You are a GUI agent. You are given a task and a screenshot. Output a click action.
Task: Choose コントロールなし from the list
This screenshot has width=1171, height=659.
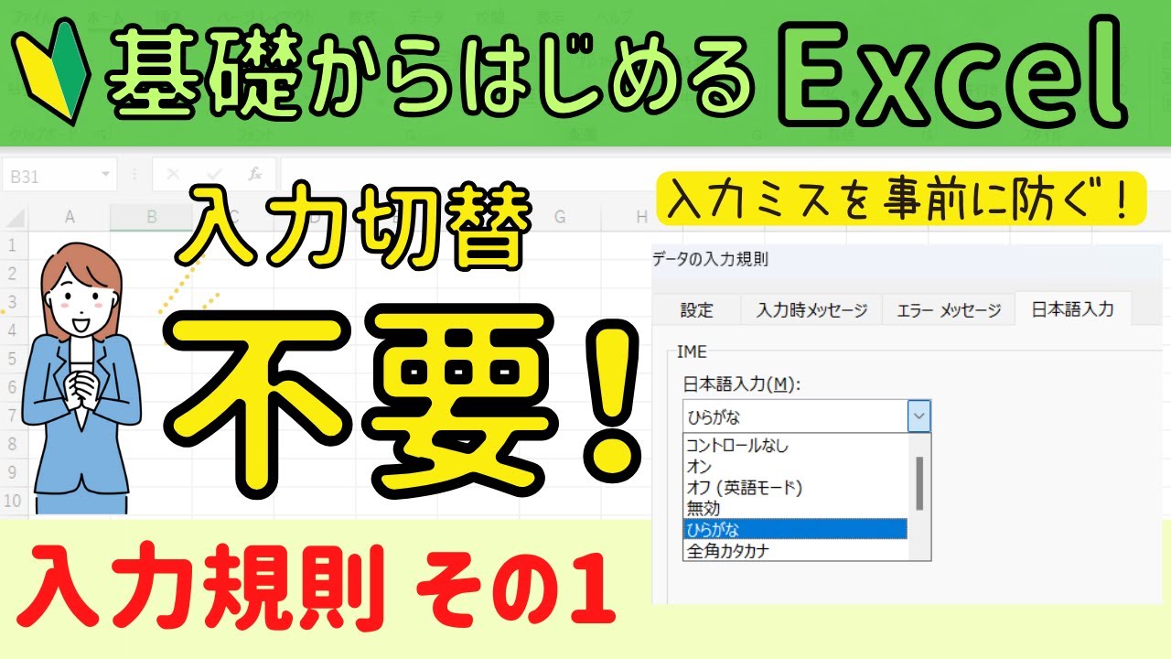click(795, 446)
